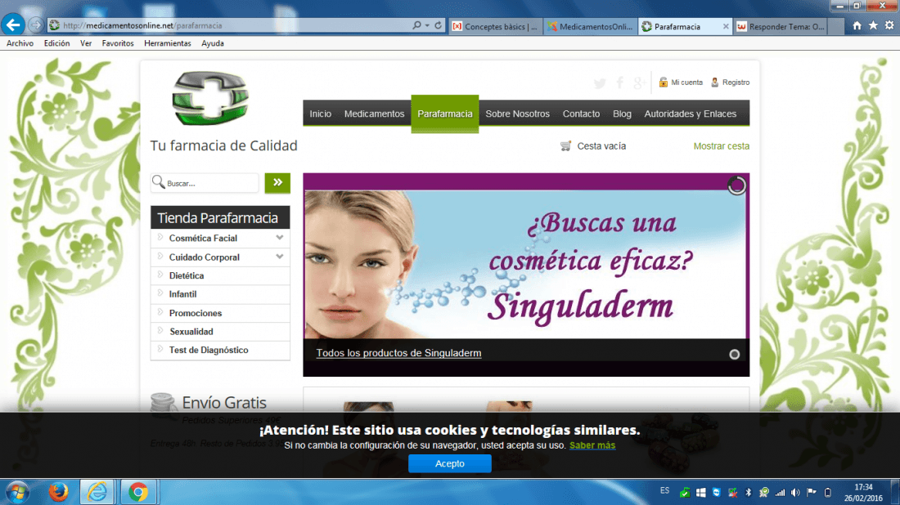Launch Firefox from the taskbar
This screenshot has height=505, width=900.
[x=58, y=492]
